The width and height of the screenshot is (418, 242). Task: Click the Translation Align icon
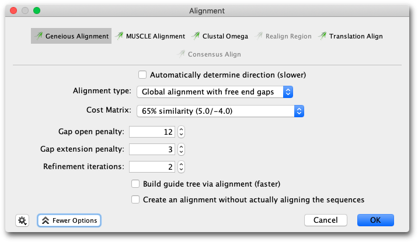coord(322,36)
